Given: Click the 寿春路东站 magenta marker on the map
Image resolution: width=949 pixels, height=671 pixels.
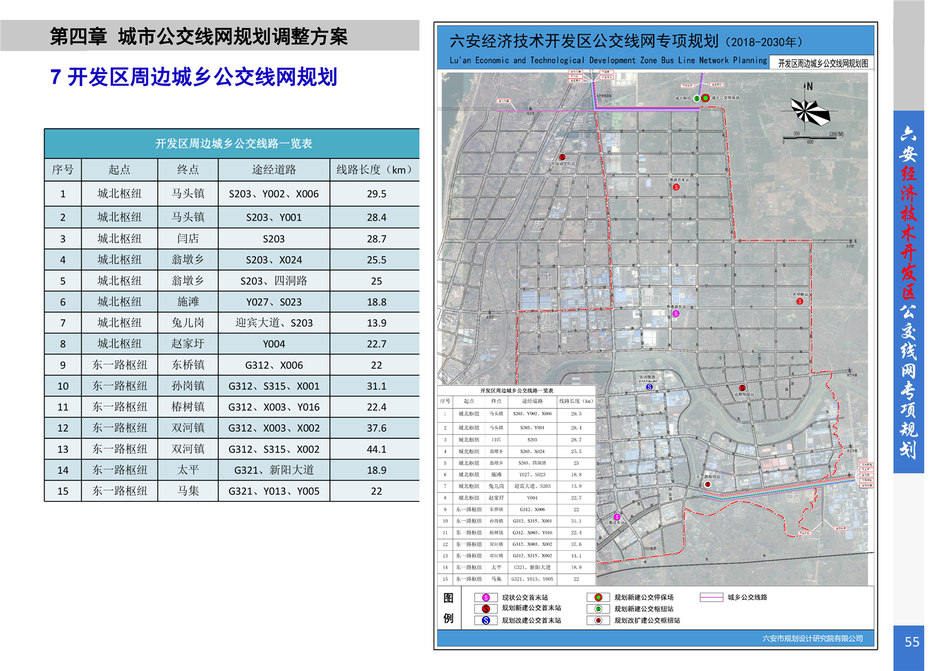Looking at the screenshot, I should 676,313.
